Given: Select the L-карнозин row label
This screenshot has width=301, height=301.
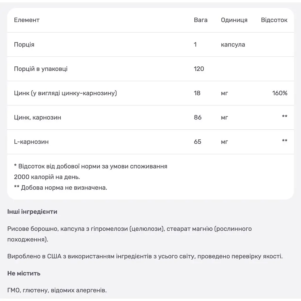Looking at the screenshot, I should point(31,142).
